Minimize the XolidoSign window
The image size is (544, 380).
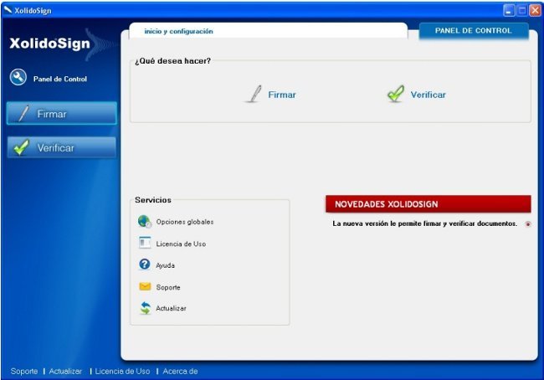[509, 10]
